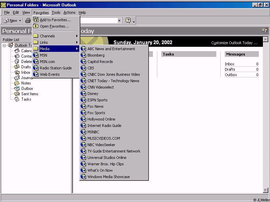The height and width of the screenshot is (202, 270).
Task: Open the Outbox link under Messages
Action: point(231,75)
